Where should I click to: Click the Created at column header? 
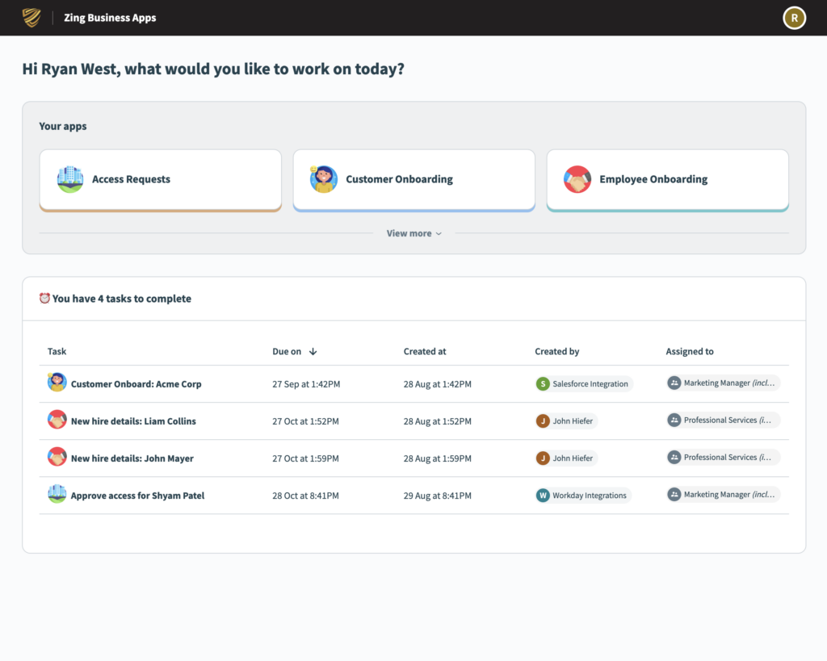[x=425, y=351]
